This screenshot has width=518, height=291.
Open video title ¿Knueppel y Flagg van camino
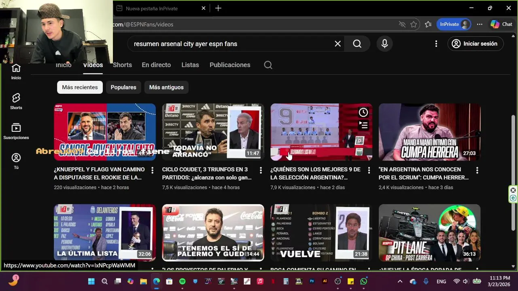(x=99, y=173)
